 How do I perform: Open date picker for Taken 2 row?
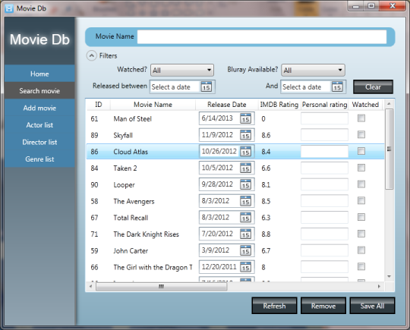click(x=245, y=168)
